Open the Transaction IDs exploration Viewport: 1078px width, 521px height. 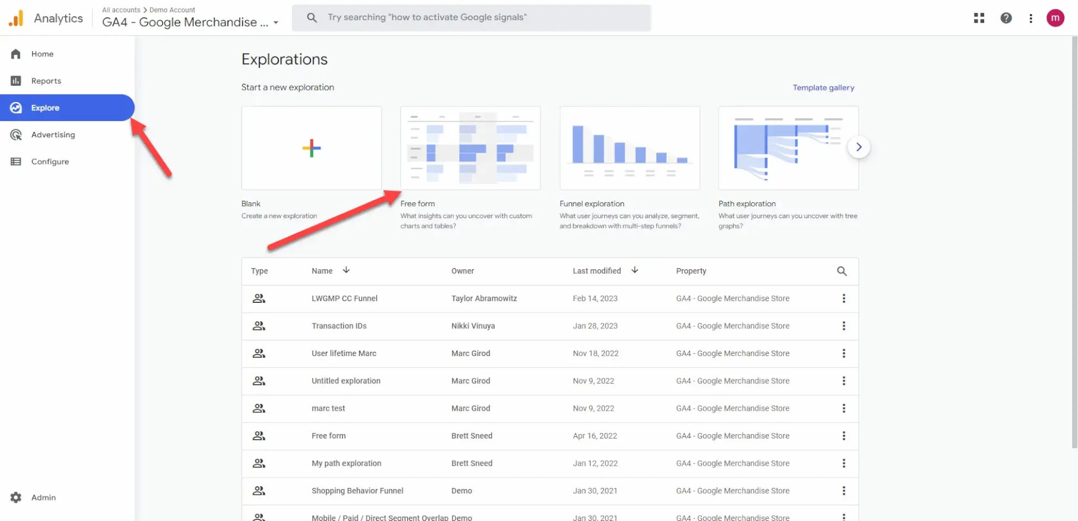(x=339, y=326)
